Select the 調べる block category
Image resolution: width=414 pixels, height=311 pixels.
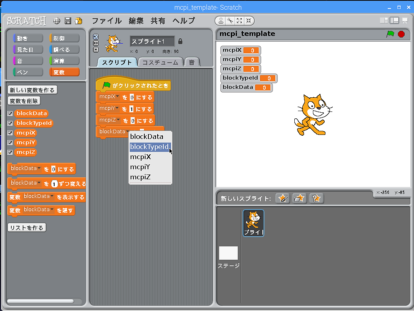64,50
